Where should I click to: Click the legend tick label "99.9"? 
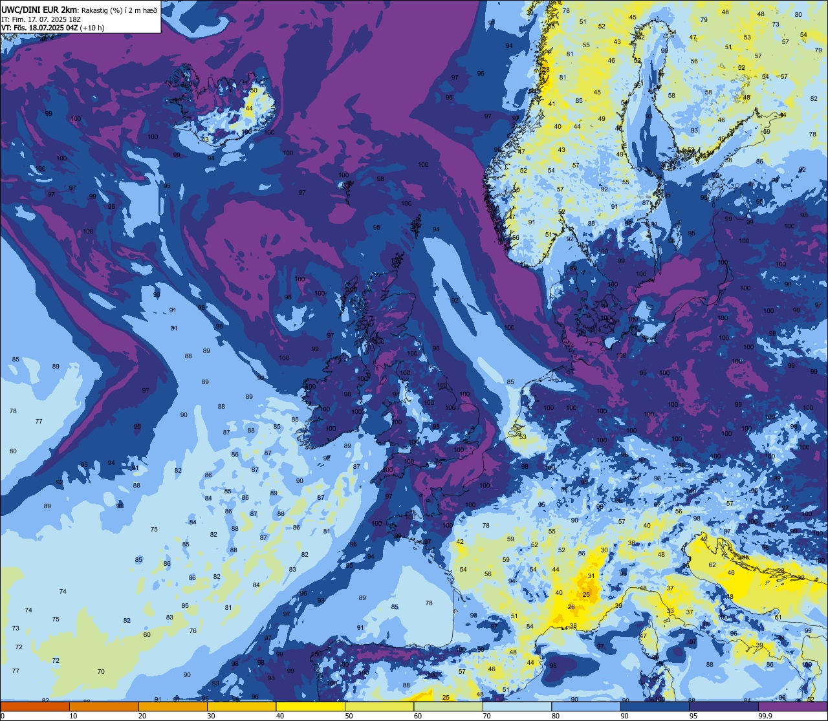(x=766, y=716)
